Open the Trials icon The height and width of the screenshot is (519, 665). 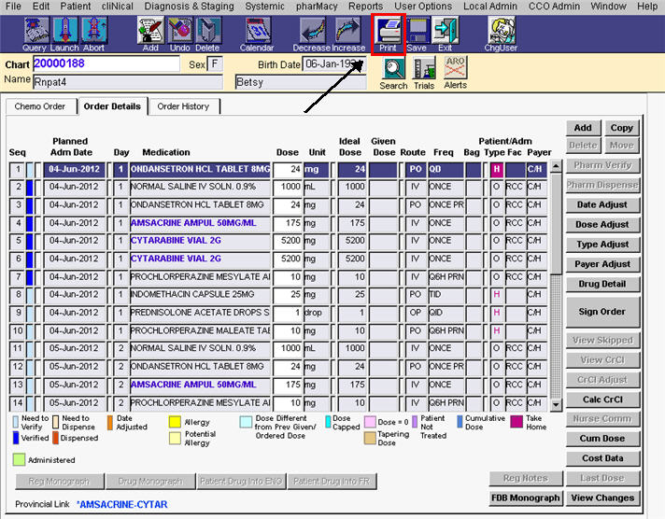(425, 69)
